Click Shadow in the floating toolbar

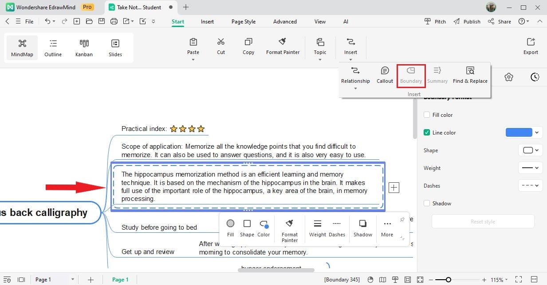click(x=363, y=228)
